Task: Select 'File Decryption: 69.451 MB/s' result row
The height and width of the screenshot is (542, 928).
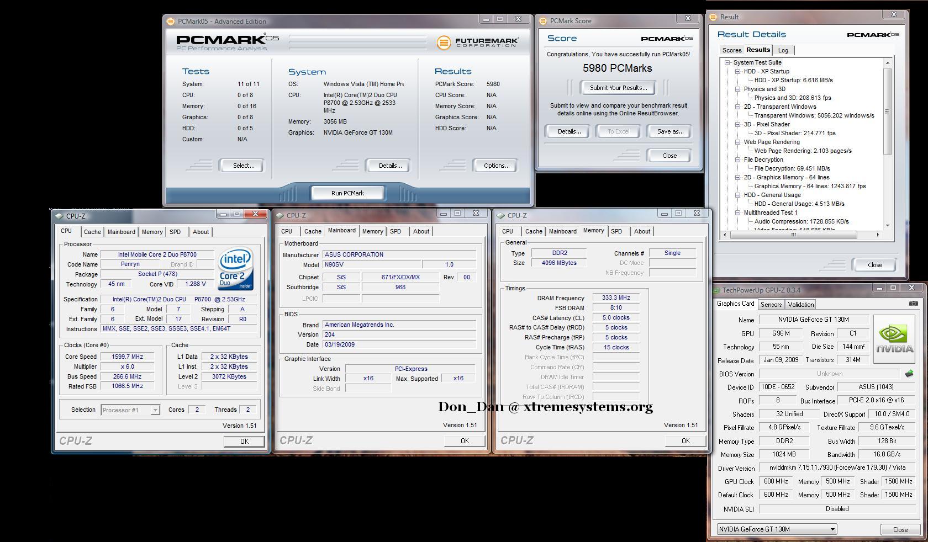Action: pyautogui.click(x=792, y=168)
